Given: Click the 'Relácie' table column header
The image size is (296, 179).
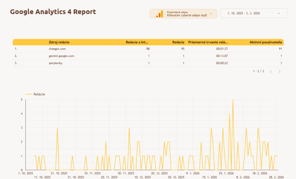Looking at the screenshot, I should click(178, 42).
